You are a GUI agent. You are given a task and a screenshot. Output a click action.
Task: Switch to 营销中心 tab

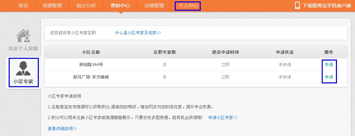(120, 6)
